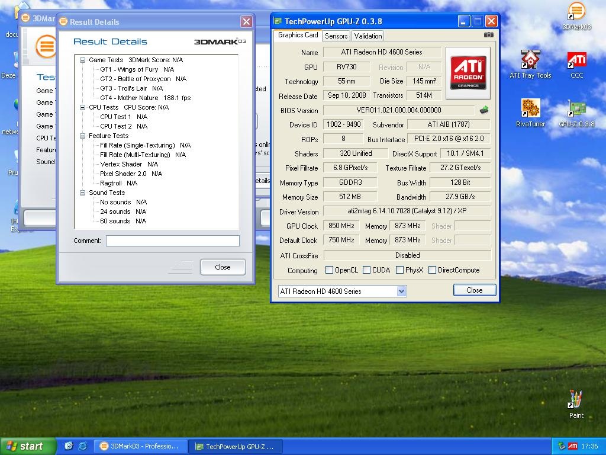Viewport: 606px width, 455px height.
Task: Open the Paint desktop shortcut
Action: (x=576, y=399)
